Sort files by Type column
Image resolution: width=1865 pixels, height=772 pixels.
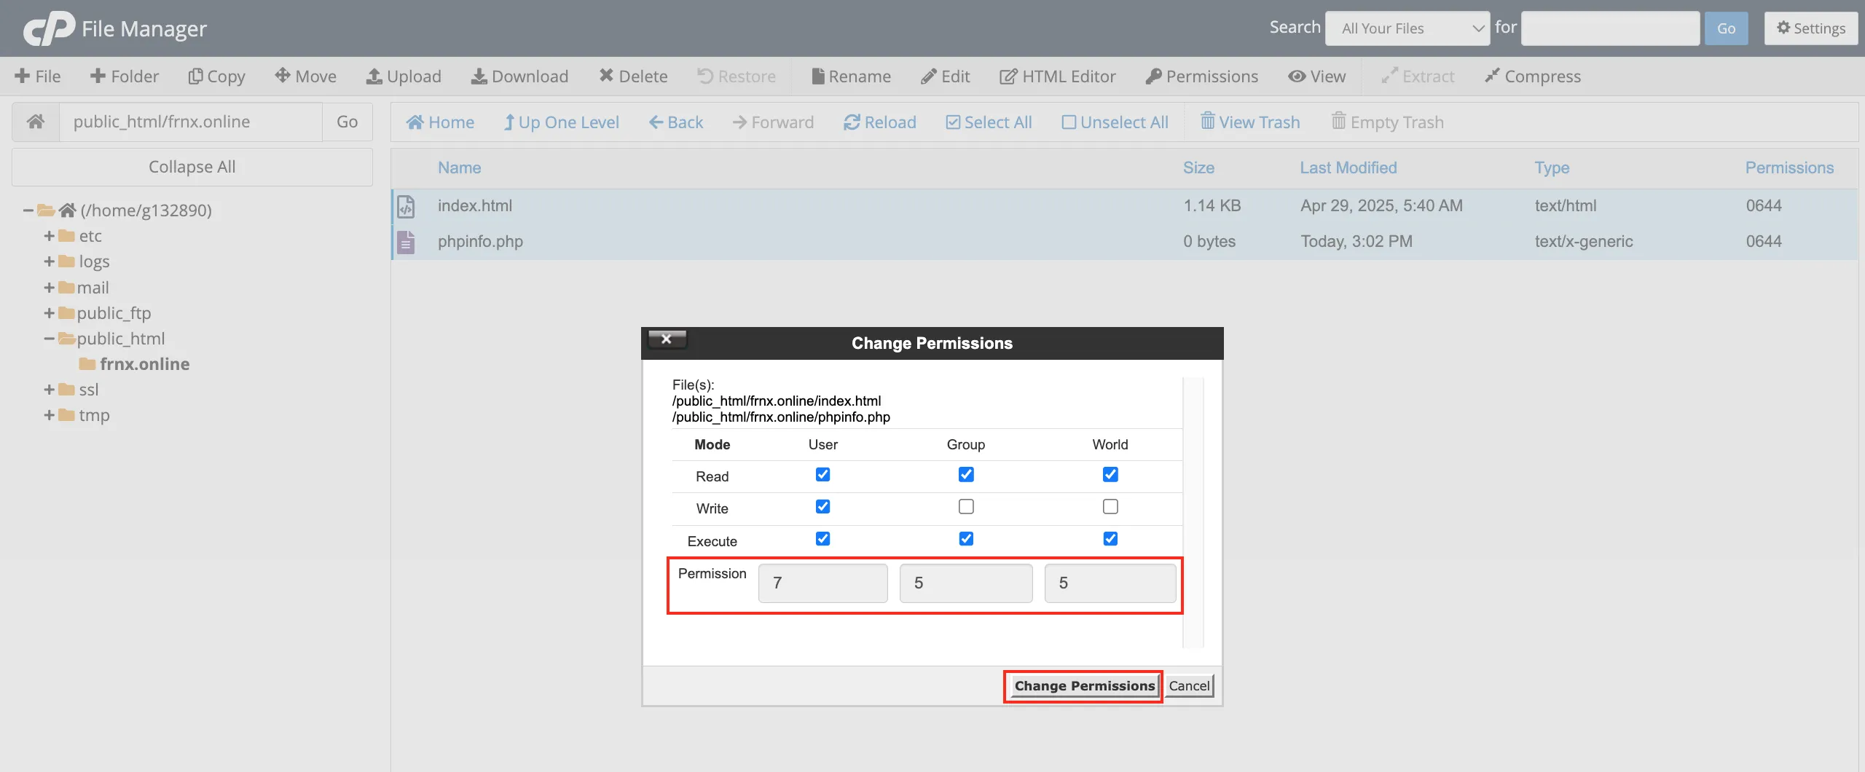(x=1552, y=168)
